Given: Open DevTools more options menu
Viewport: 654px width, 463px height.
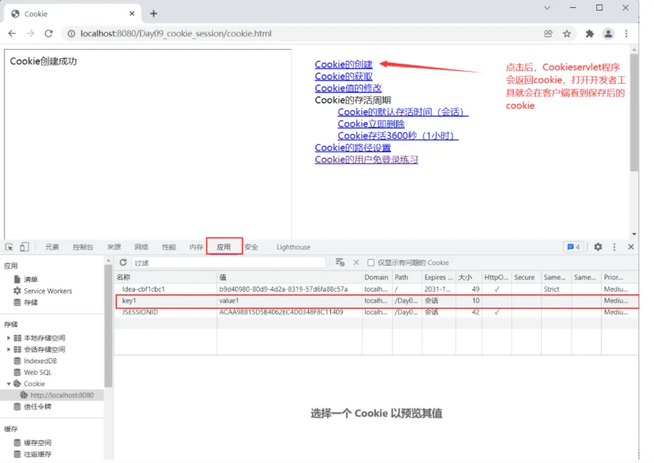Looking at the screenshot, I should click(x=614, y=247).
